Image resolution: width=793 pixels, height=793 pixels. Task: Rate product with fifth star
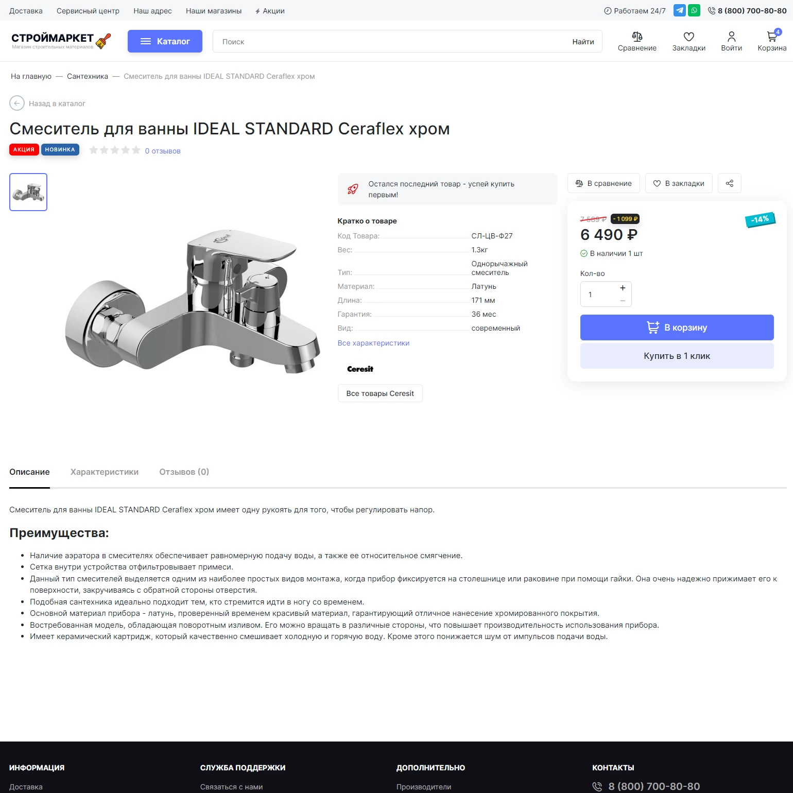tap(136, 150)
